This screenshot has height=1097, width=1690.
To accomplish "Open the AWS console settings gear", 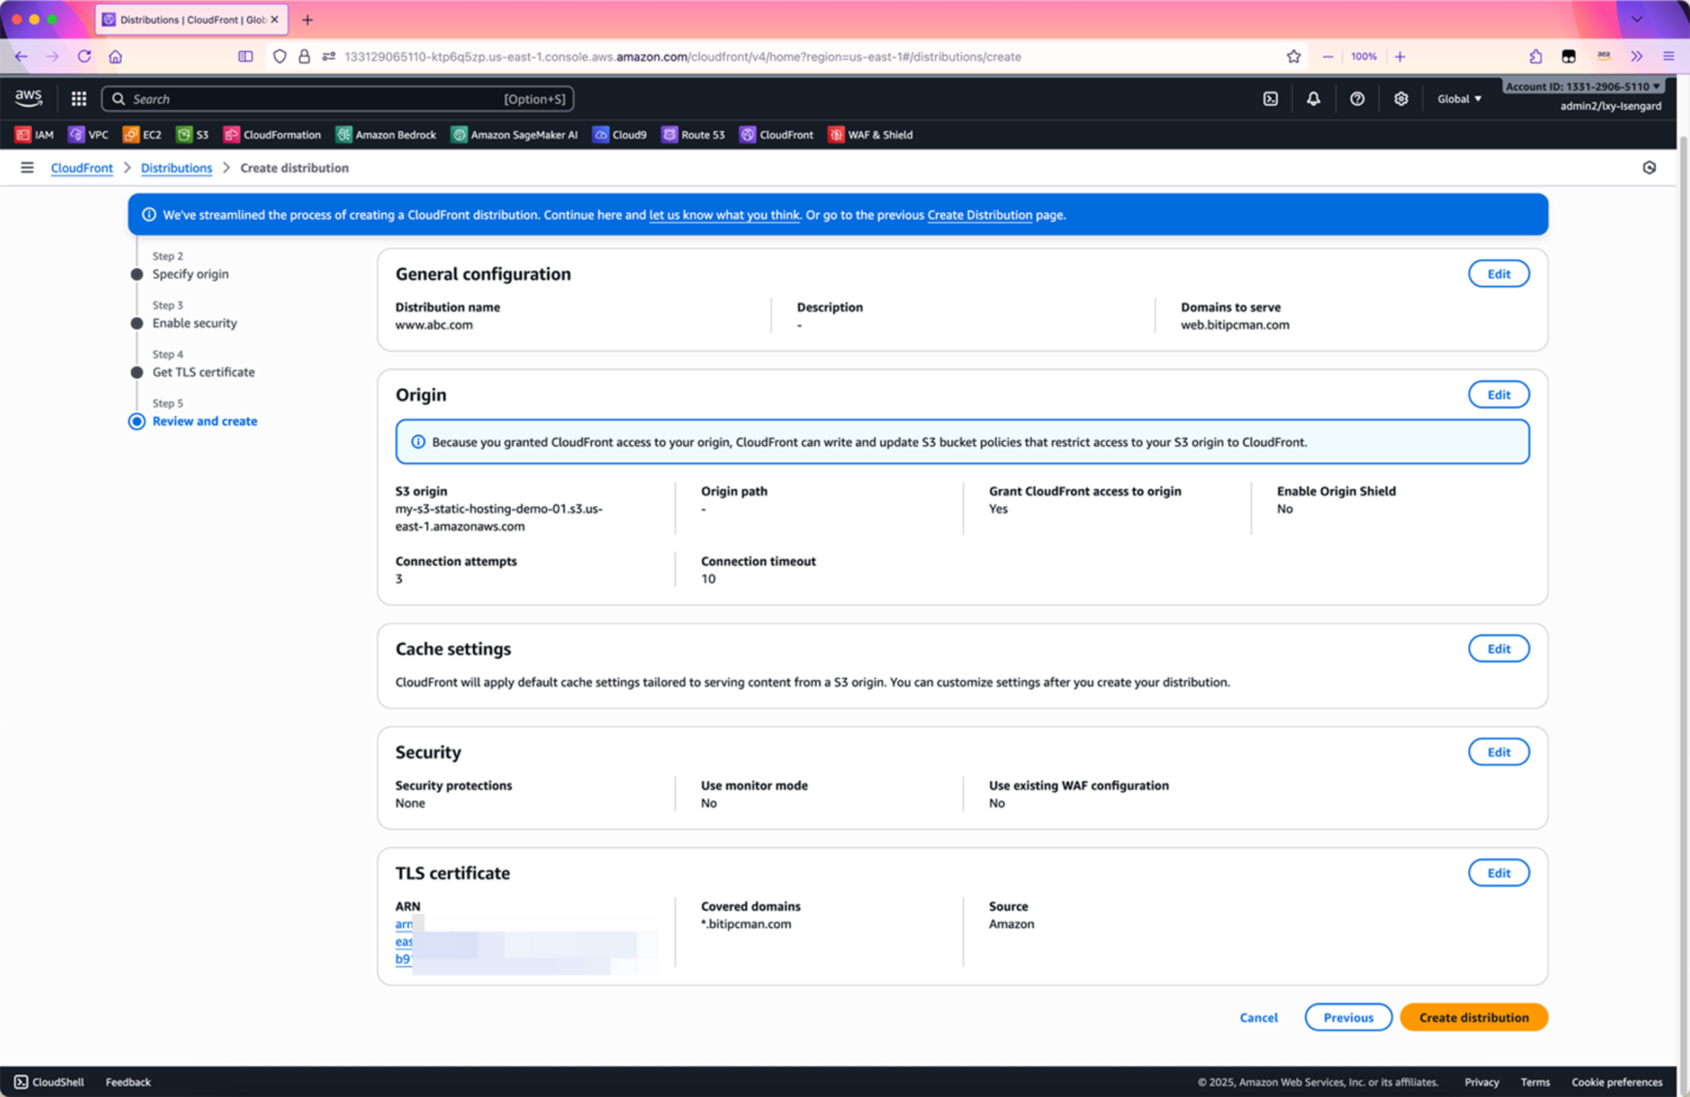I will pos(1399,98).
